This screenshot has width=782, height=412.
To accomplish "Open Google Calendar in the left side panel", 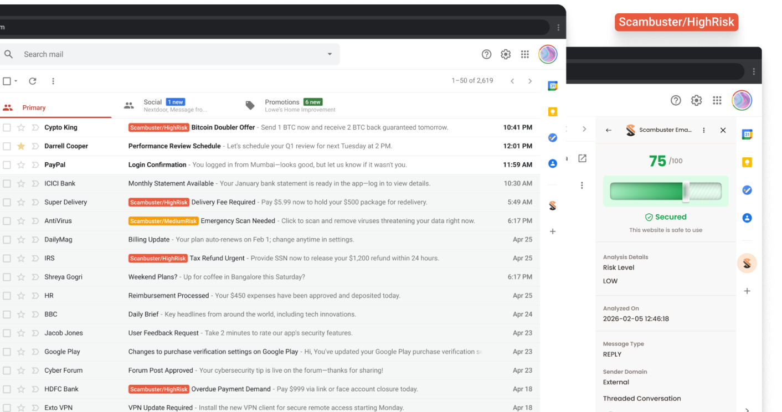I will point(552,86).
